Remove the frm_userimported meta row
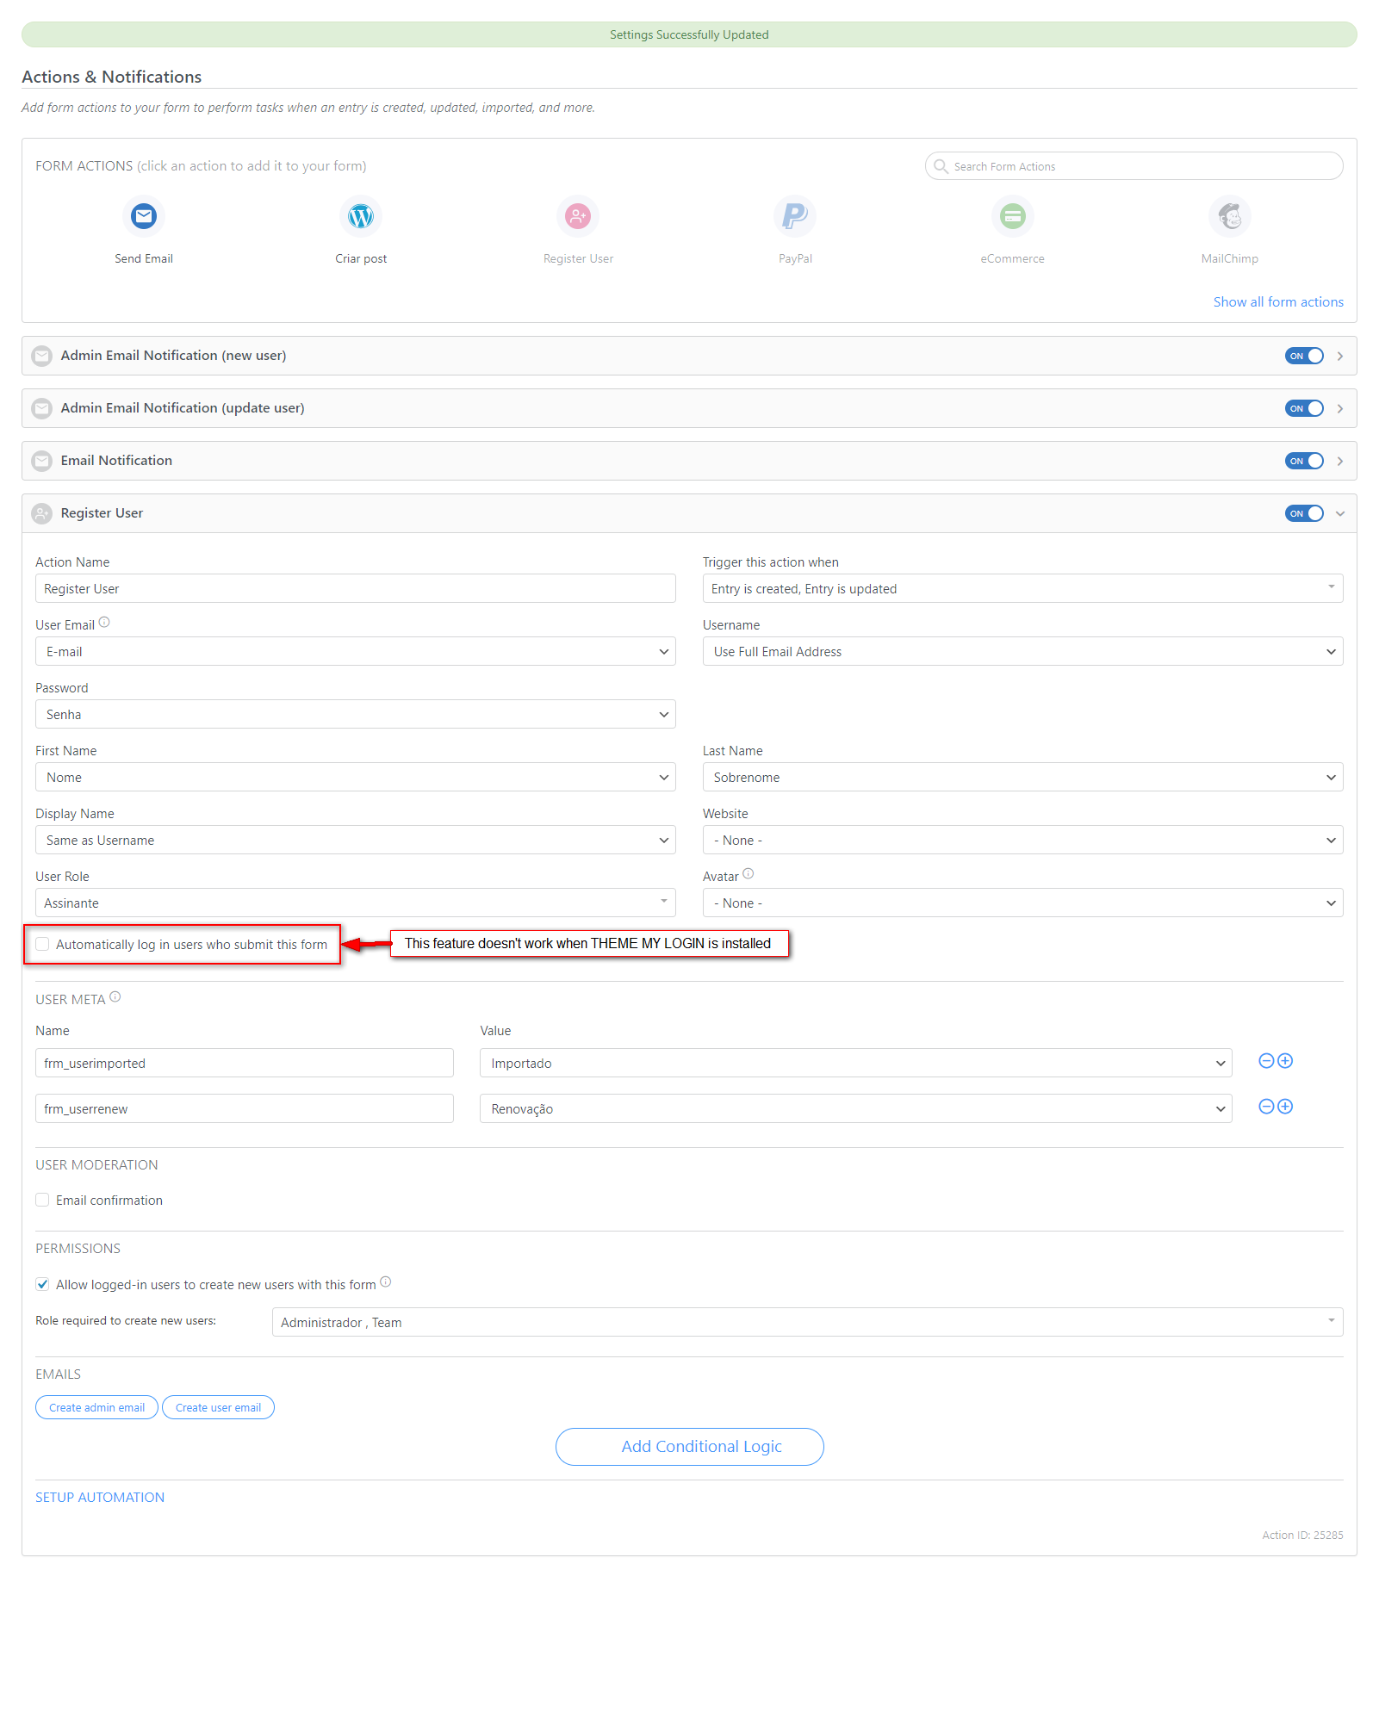The width and height of the screenshot is (1379, 1725). pos(1266,1061)
